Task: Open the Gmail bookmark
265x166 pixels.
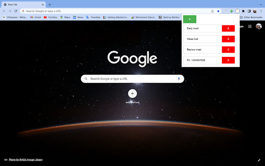Action: coord(36,17)
